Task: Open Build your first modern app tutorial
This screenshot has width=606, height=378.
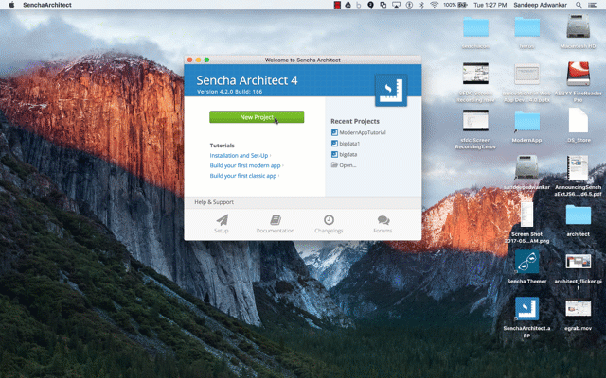Action: tap(245, 165)
